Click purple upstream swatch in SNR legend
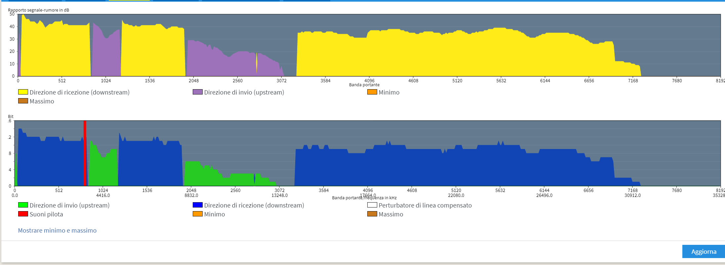Image resolution: width=725 pixels, height=265 pixels. point(198,92)
